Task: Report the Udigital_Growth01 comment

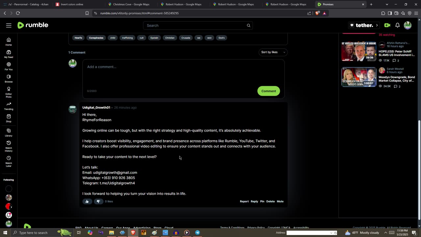Action: (244, 201)
